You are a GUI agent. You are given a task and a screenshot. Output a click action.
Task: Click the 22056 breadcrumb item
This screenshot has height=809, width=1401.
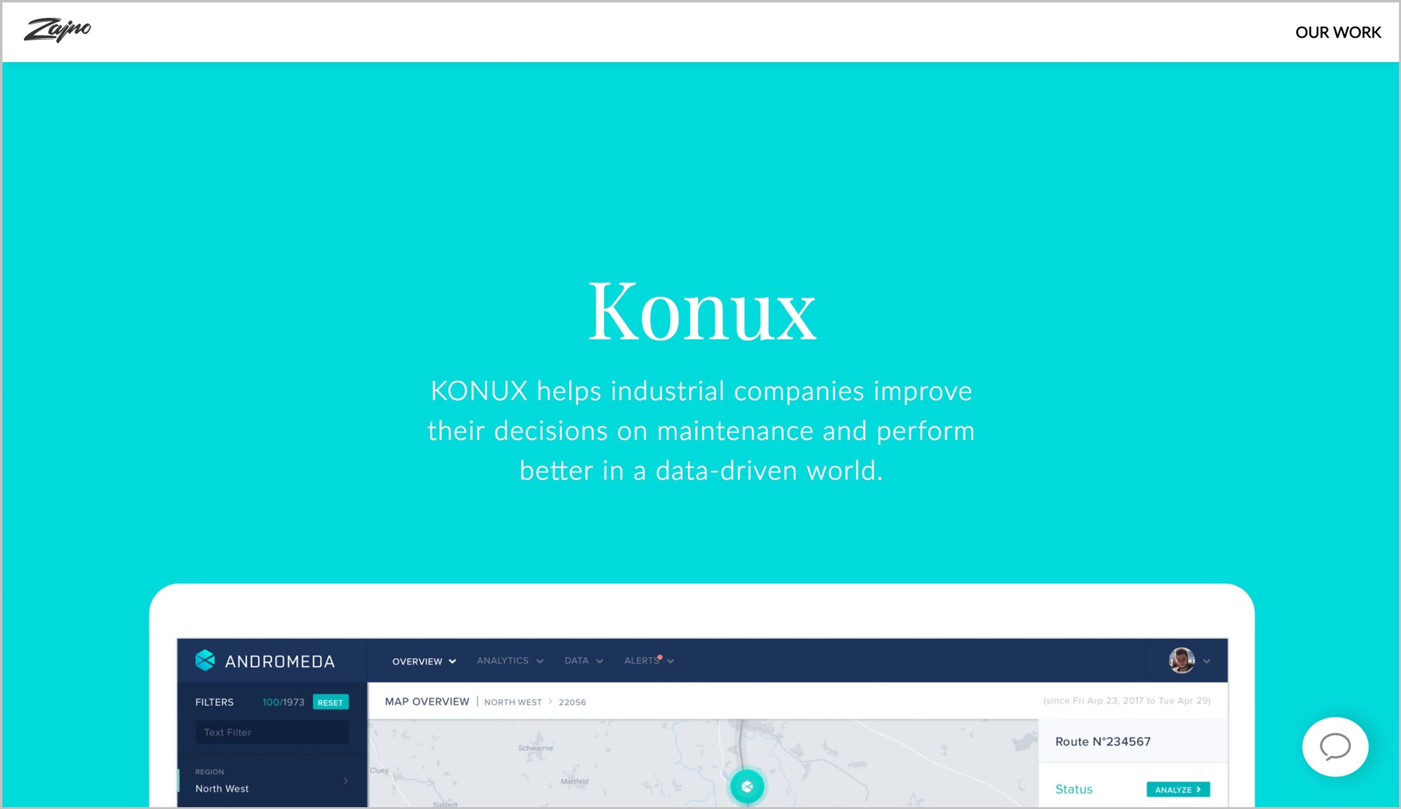pos(572,702)
